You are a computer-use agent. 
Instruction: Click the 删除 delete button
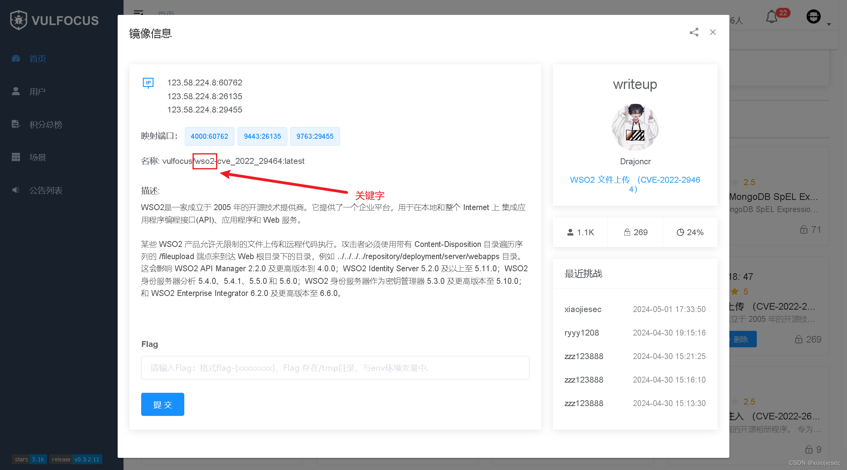click(x=742, y=339)
